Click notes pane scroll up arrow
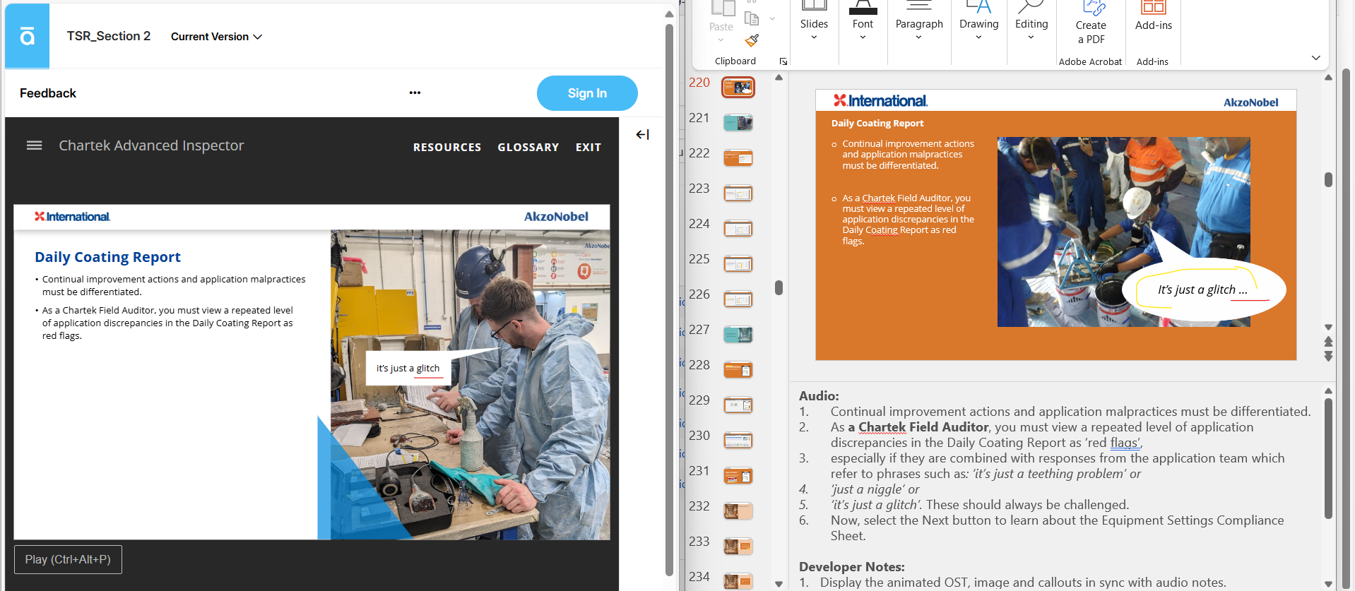This screenshot has width=1355, height=591. click(x=1328, y=390)
